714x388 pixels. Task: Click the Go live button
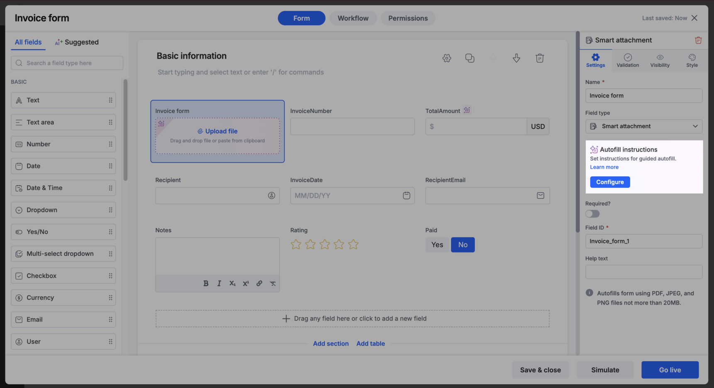pyautogui.click(x=670, y=370)
